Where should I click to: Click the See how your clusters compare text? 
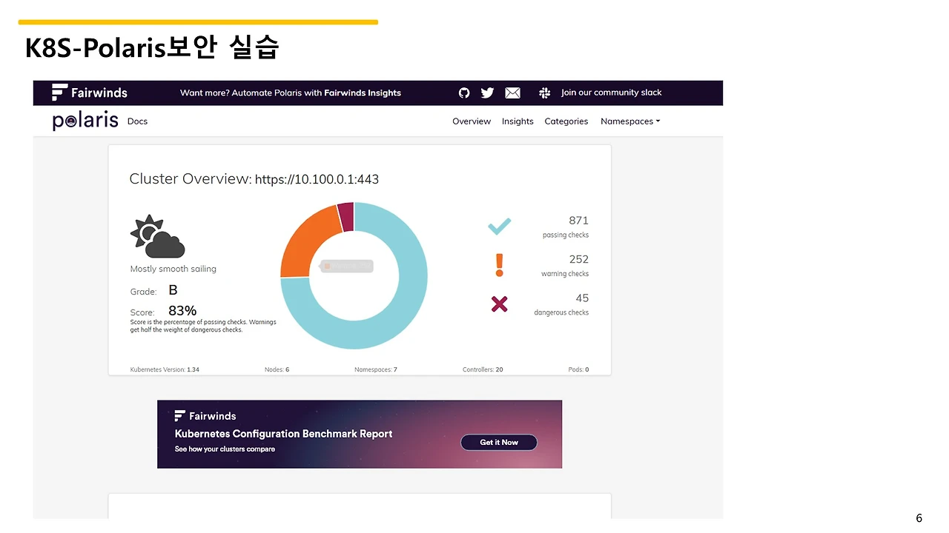coord(225,449)
